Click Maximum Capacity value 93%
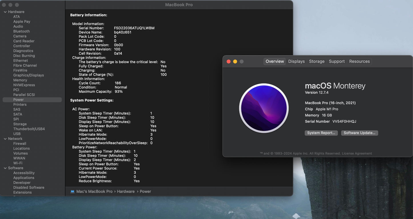The height and width of the screenshot is (219, 413). pos(119,91)
